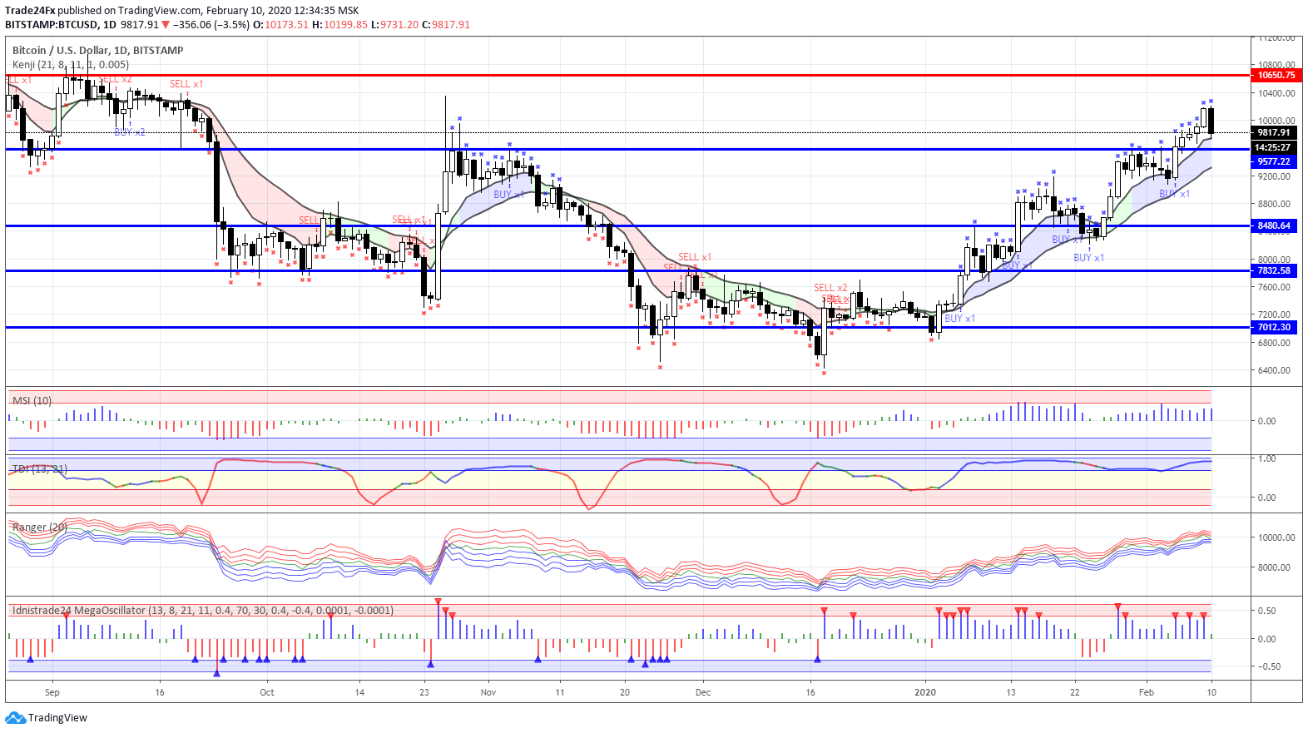The height and width of the screenshot is (733, 1308).
Task: Click the Dec date on time axis
Action: pos(703,692)
